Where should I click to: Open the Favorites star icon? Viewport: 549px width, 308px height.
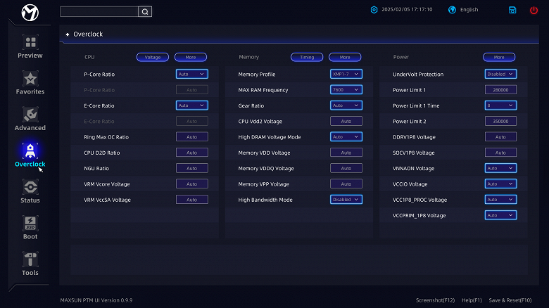pyautogui.click(x=30, y=79)
